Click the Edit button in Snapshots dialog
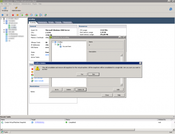 tap(118, 89)
